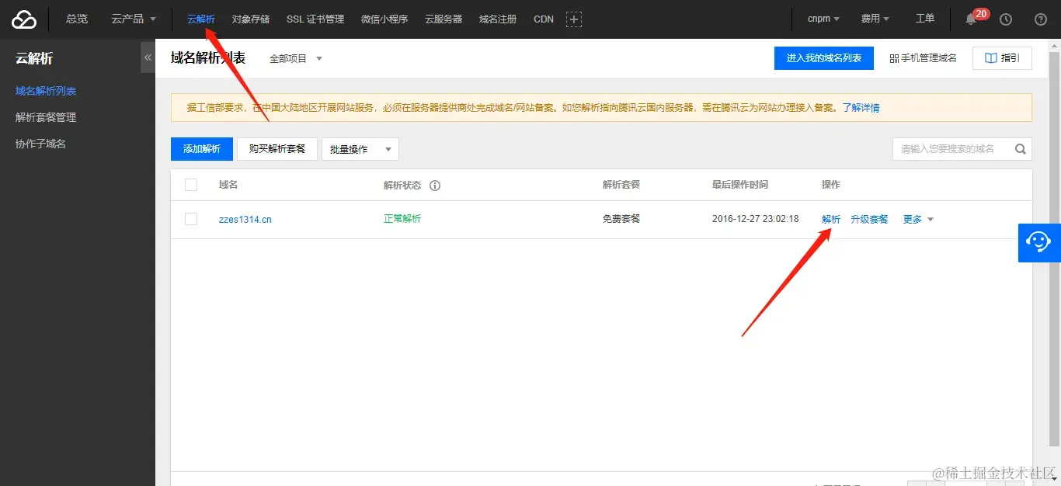Click 升级套餐 for zzes1314.cn

point(869,220)
